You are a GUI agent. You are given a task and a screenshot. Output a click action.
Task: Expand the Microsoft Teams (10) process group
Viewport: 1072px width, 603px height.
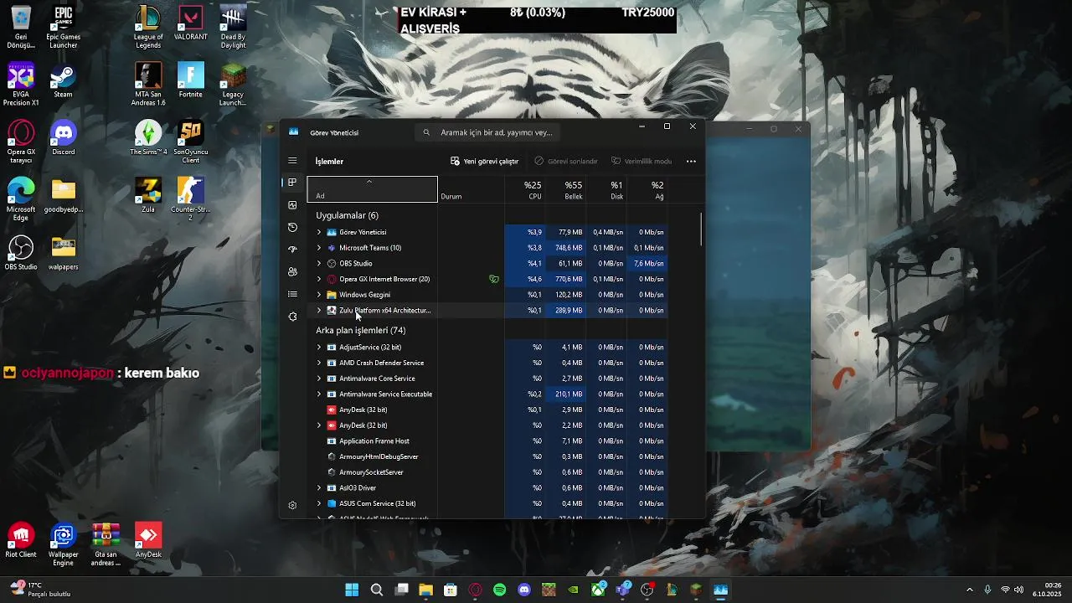318,248
